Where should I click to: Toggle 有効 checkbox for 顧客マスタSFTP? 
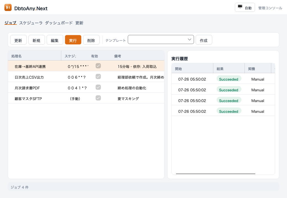(98, 98)
